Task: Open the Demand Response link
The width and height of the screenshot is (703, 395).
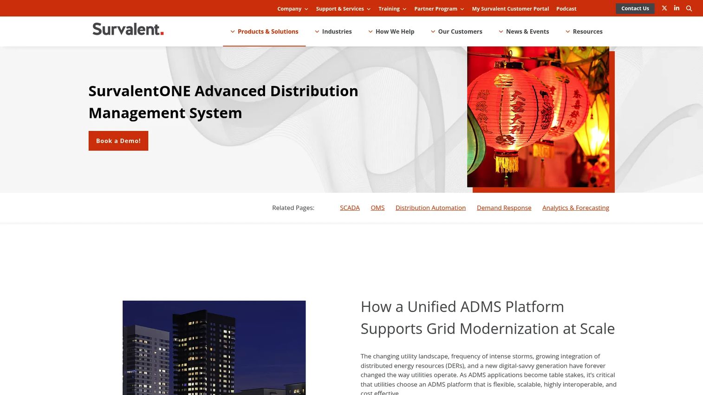Action: (504, 208)
